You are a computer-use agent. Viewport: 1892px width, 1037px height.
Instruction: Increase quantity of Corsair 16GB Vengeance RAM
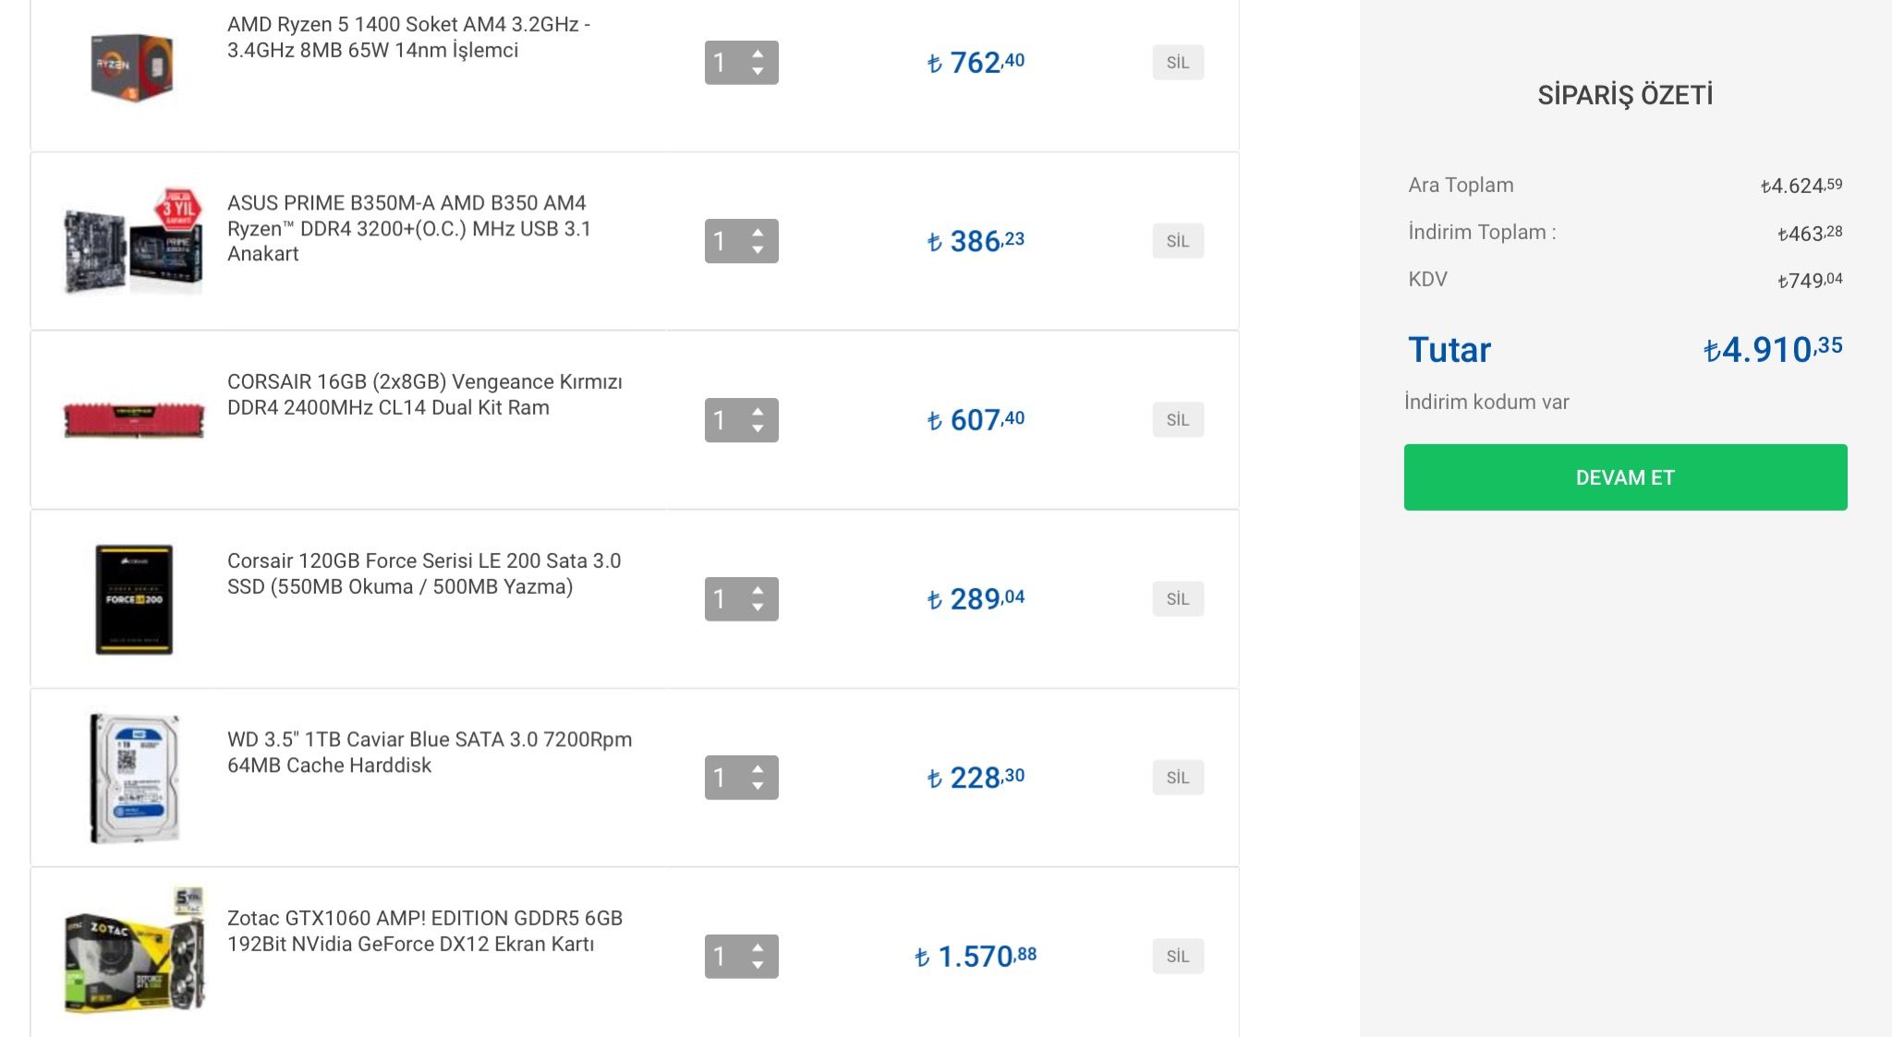[x=758, y=411]
